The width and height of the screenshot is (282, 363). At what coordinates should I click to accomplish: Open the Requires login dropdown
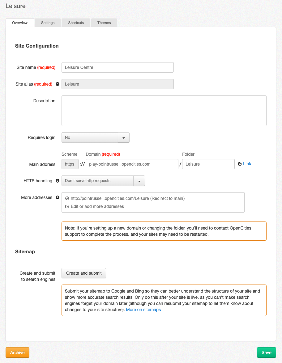95,137
